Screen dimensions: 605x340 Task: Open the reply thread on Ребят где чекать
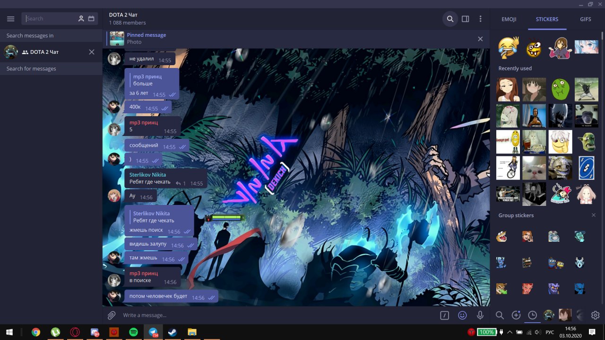pos(181,184)
